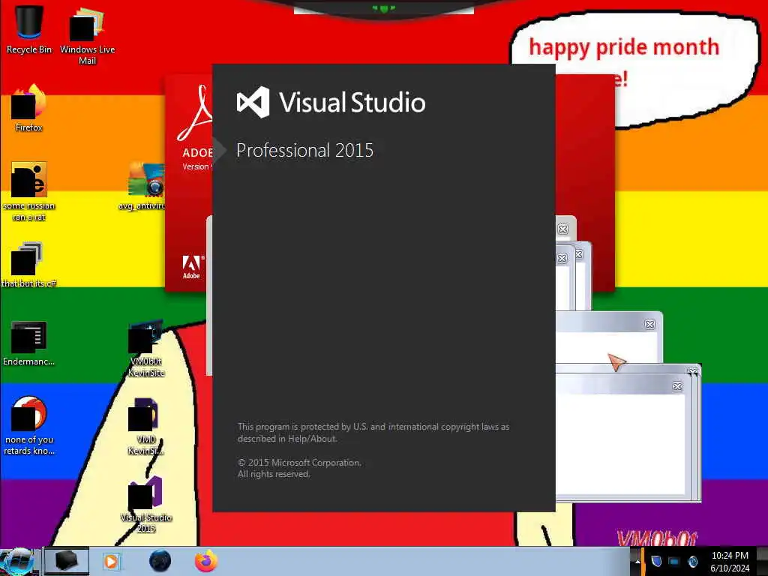The width and height of the screenshot is (768, 576).
Task: Open the round blue tray icon beside the clock
Action: (x=692, y=561)
